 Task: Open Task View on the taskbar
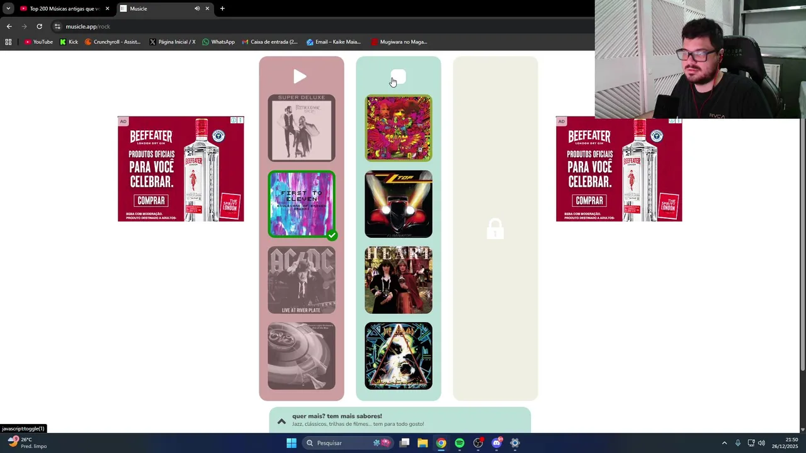405,443
